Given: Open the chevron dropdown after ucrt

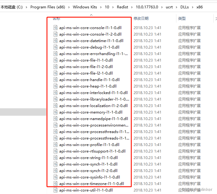Looking at the screenshot, I should point(176,7).
